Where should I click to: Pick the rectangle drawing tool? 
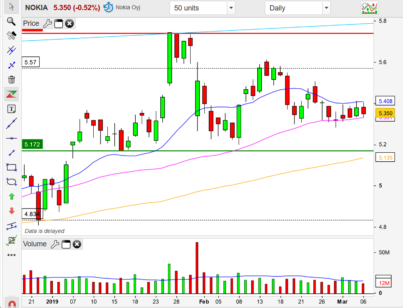pos(11,167)
